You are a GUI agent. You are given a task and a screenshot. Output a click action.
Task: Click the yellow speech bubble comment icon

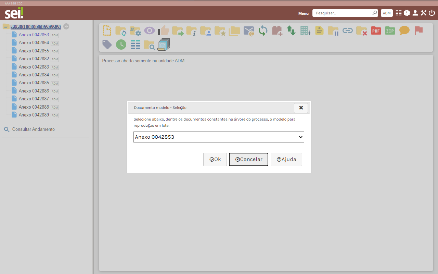404,30
